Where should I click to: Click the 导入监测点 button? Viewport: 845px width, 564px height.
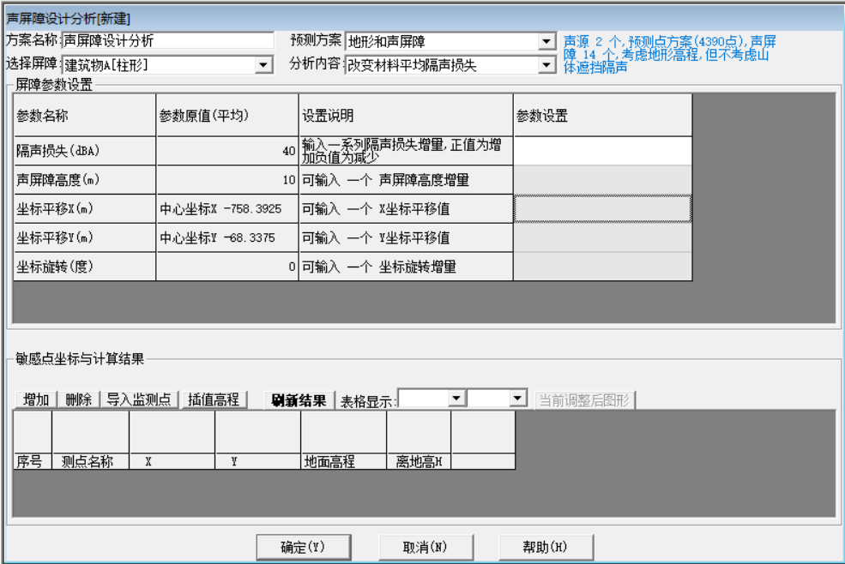[x=139, y=400]
